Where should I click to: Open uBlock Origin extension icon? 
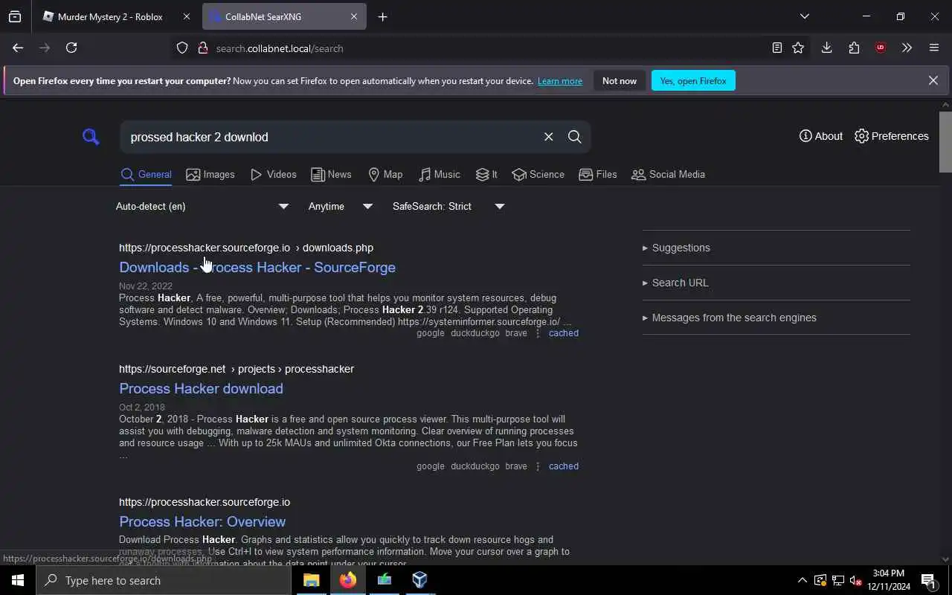(x=881, y=48)
